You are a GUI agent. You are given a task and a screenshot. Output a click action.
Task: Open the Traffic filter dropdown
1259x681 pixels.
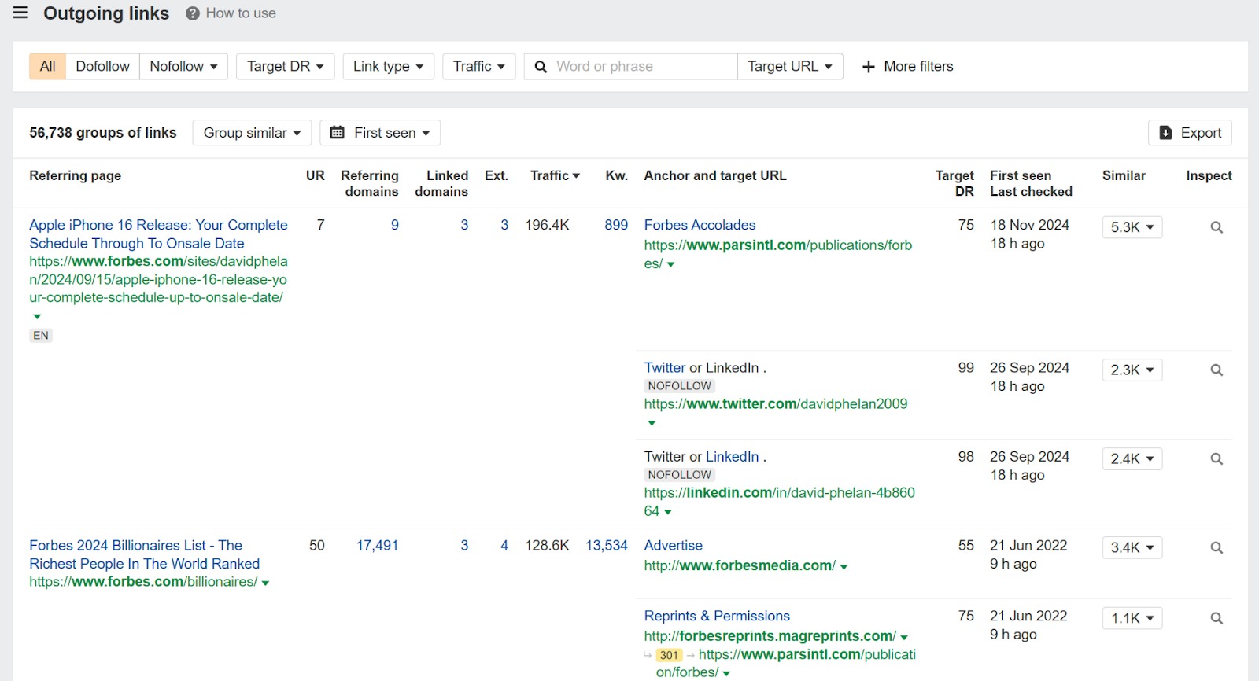(x=479, y=67)
